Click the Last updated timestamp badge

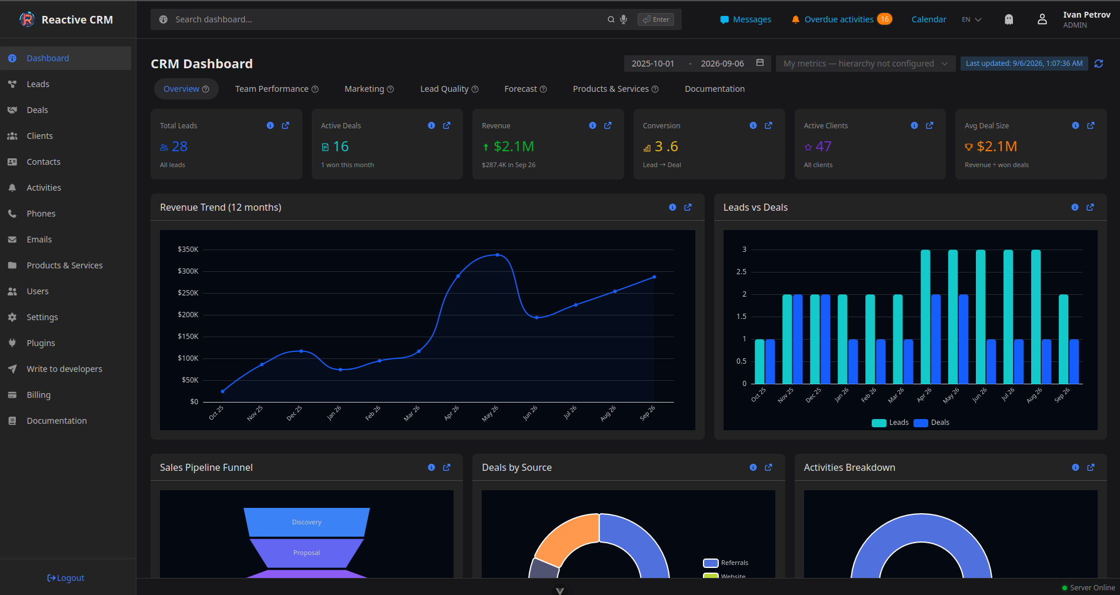pos(1024,64)
